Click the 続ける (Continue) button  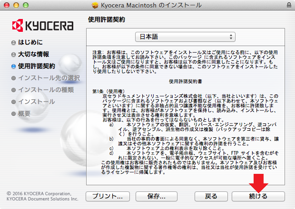(x=258, y=197)
